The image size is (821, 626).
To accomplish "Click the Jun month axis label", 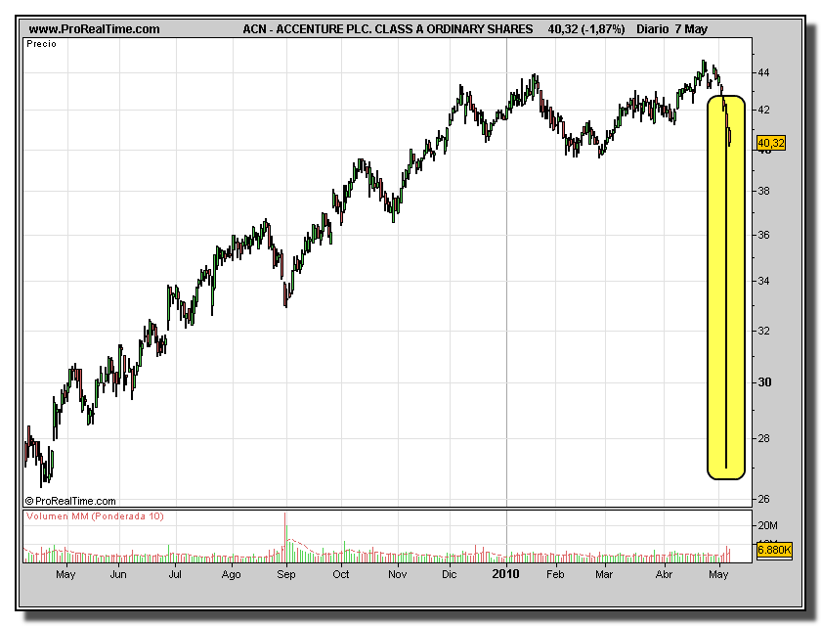I will click(118, 575).
